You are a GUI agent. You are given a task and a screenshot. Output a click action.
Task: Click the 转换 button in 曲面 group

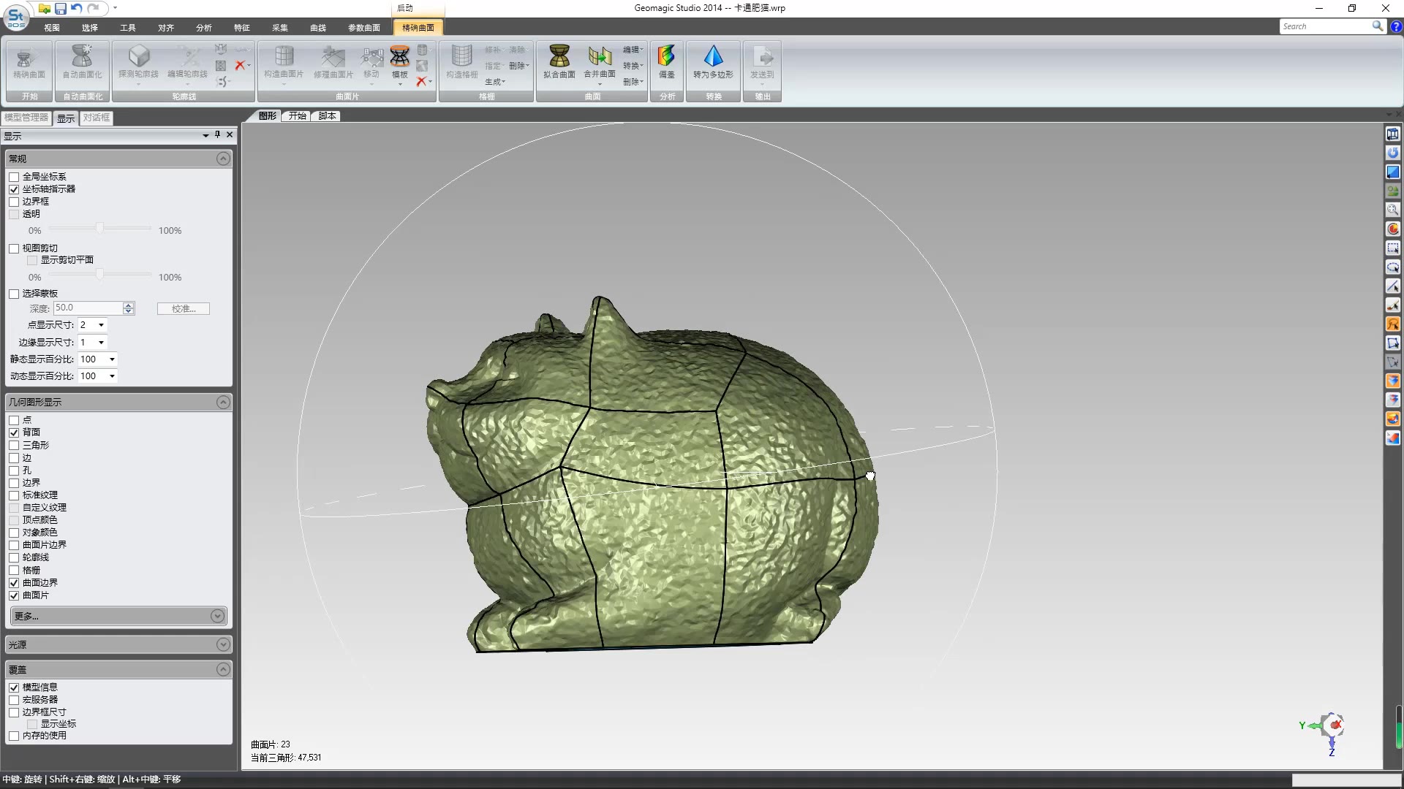pos(633,66)
